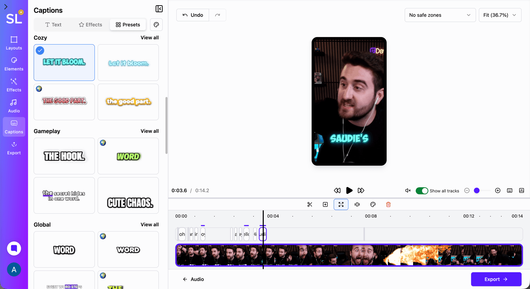The image size is (530, 289).
Task: Select the scissors split tool
Action: tap(310, 204)
